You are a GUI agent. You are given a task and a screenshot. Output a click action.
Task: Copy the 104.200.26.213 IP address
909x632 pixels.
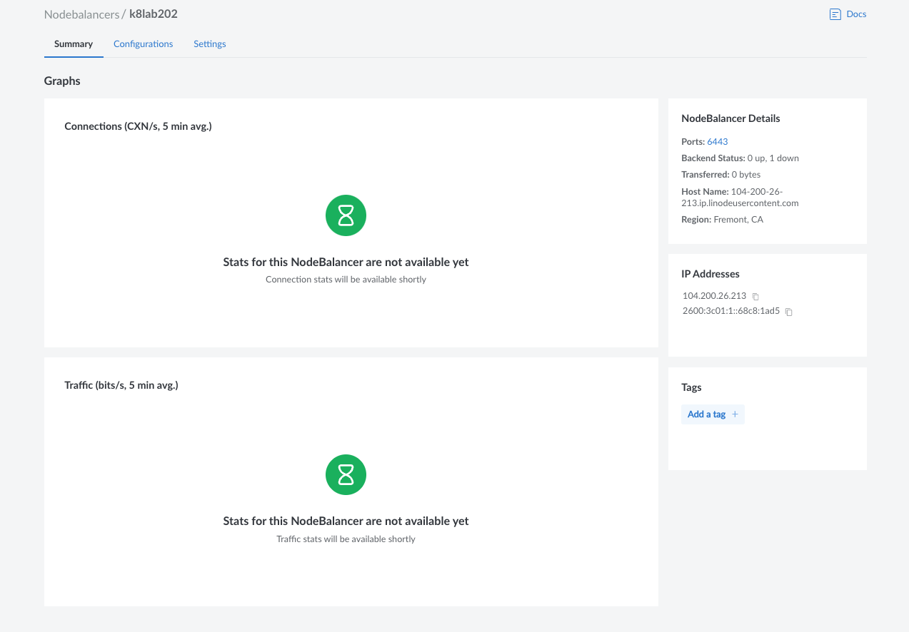[x=755, y=296]
